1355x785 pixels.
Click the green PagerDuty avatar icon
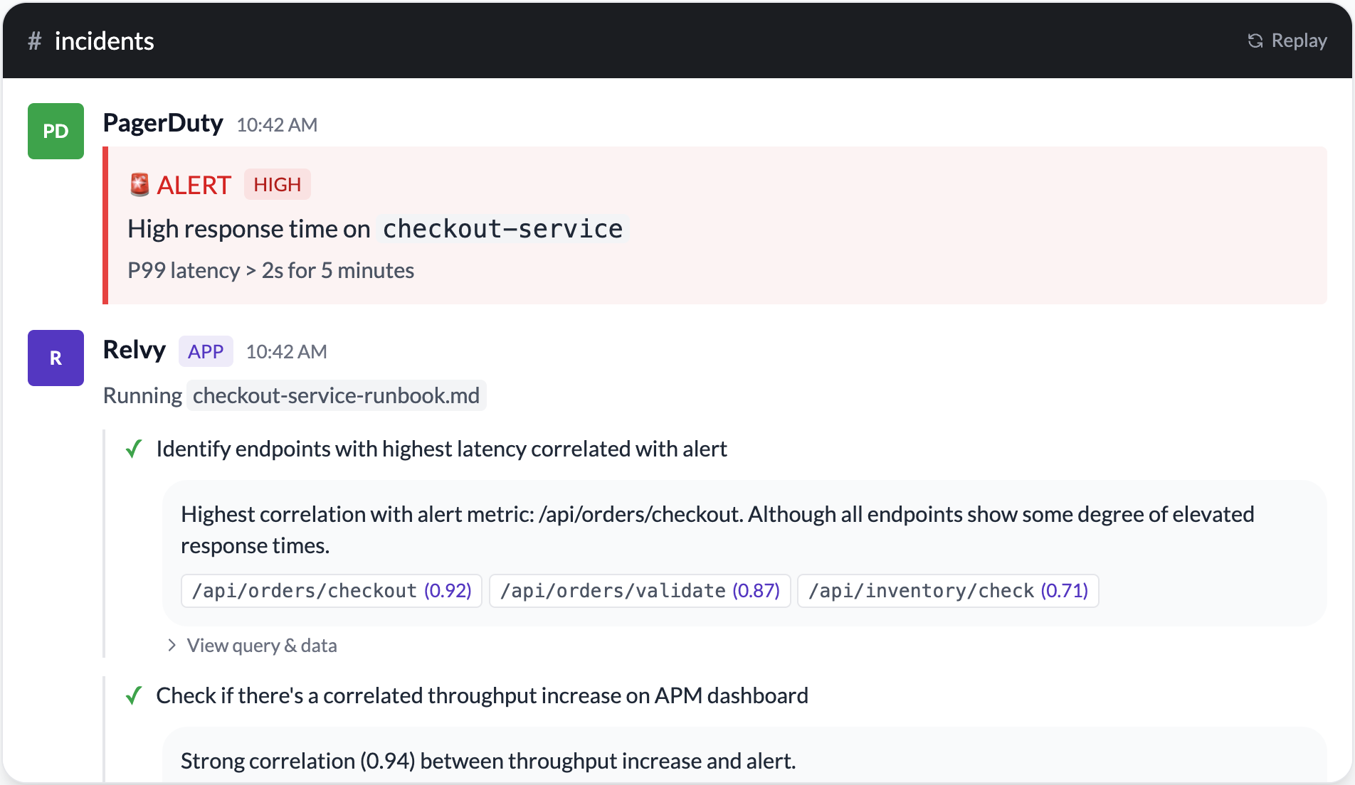[x=56, y=131]
